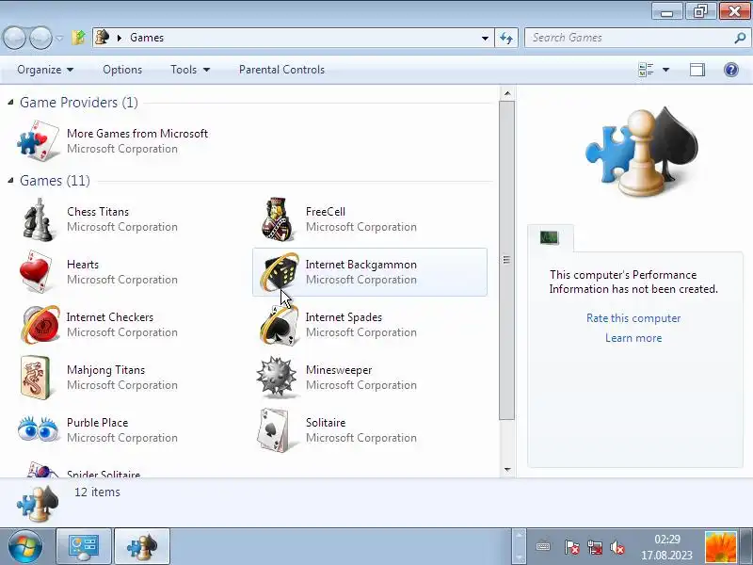Open the Chess Titans game icon

coord(38,219)
